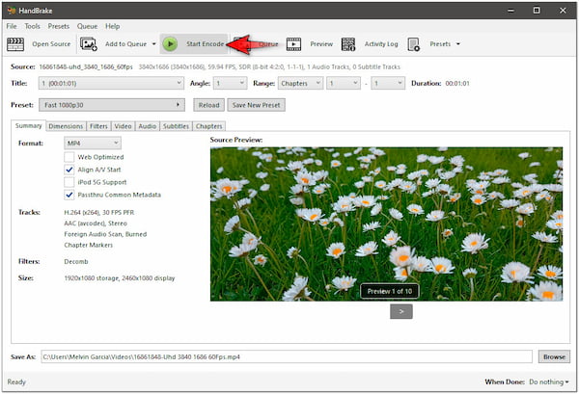Open the Title dropdown

(x=111, y=83)
